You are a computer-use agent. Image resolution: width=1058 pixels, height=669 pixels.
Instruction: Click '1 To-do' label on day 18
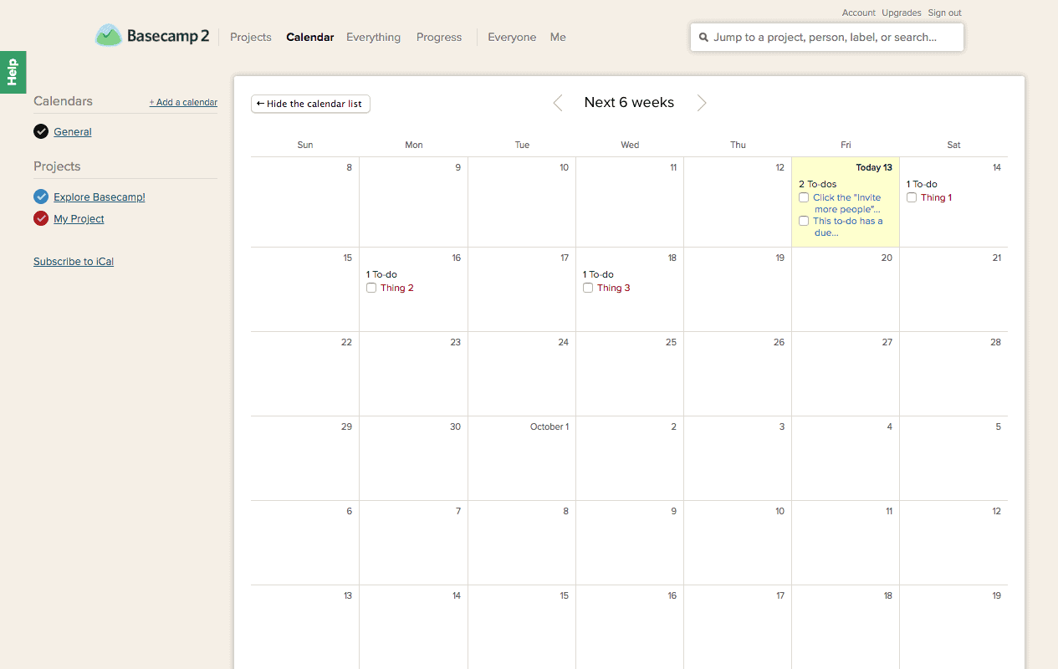[x=598, y=274]
